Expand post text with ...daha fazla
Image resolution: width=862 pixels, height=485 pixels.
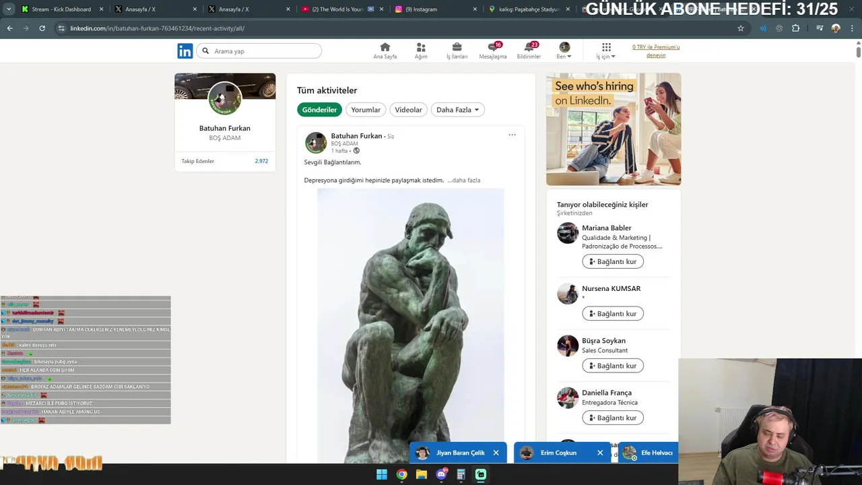tap(464, 181)
